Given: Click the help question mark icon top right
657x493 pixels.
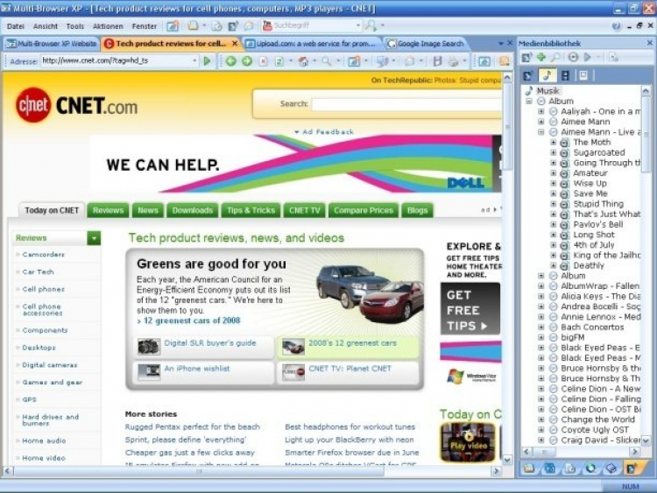Looking at the screenshot, I should (616, 26).
